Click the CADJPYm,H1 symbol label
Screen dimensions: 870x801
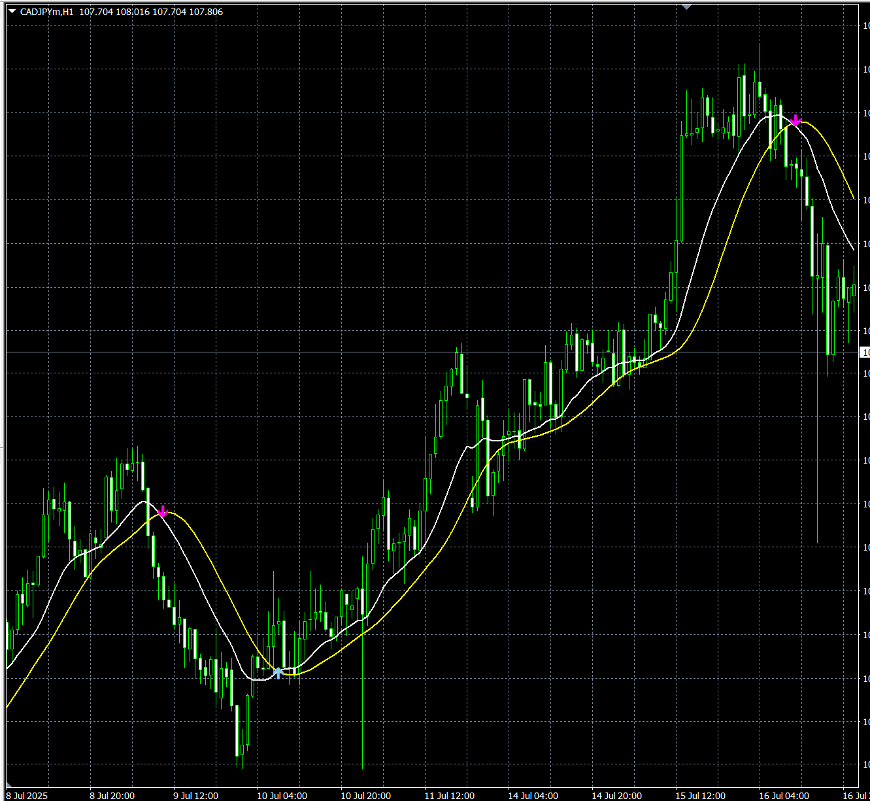46,12
